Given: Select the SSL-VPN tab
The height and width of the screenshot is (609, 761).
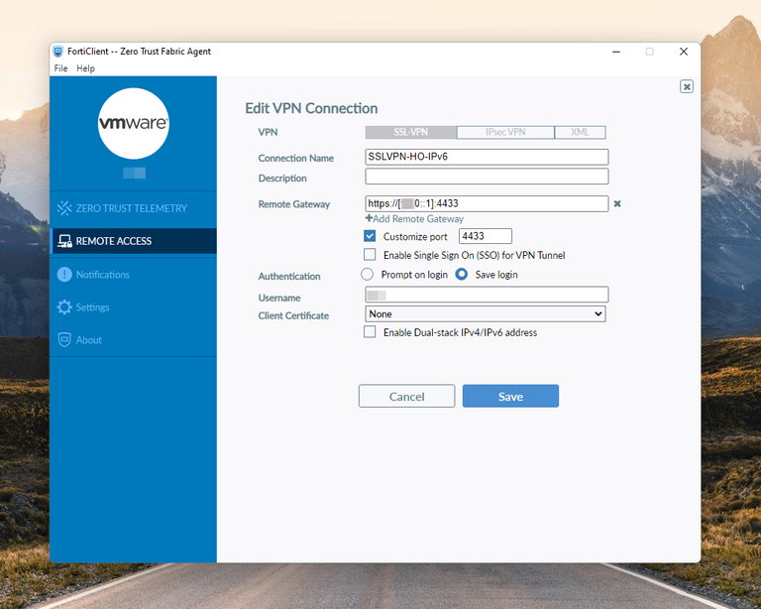Looking at the screenshot, I should 410,132.
